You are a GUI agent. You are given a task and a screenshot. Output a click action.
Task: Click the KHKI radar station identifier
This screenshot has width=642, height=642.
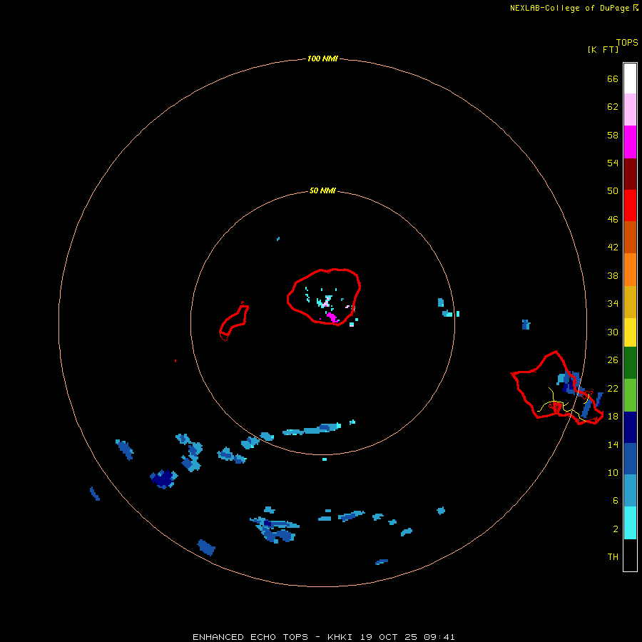(340, 637)
